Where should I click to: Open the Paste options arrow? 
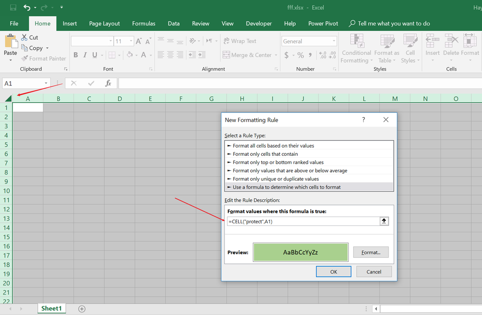tap(11, 60)
